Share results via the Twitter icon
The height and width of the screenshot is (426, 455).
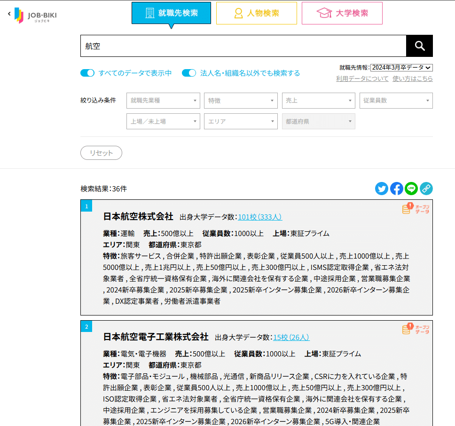click(381, 189)
